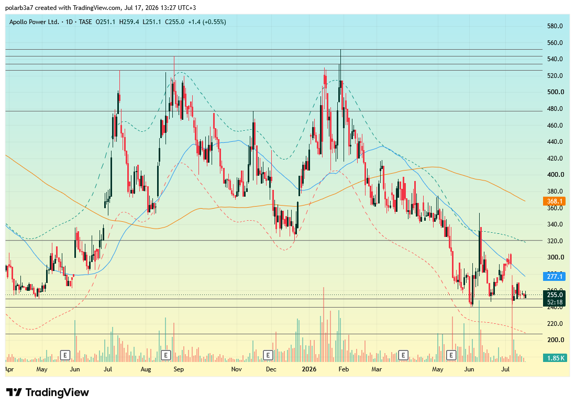Click the Dec label on the time axis
Screen dimensions: 575x408
271,369
